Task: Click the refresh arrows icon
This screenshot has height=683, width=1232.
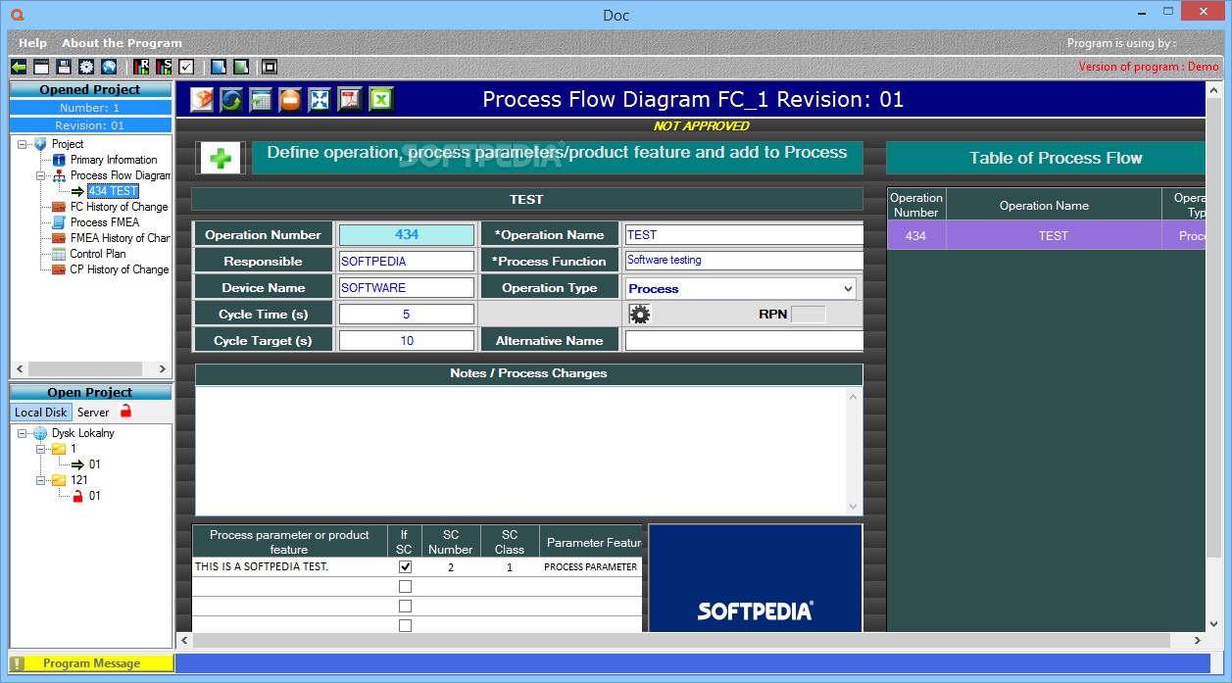Action: (231, 99)
